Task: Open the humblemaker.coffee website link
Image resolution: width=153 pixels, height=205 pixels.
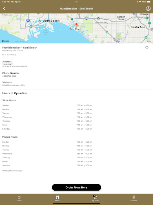Action: coord(13,85)
